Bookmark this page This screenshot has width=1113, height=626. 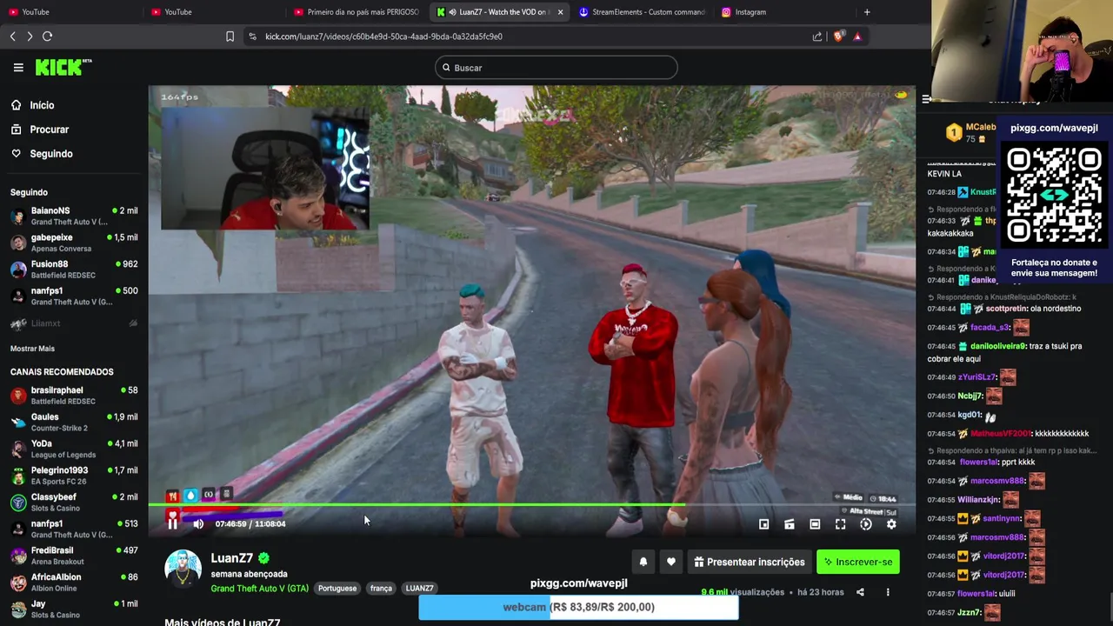230,37
